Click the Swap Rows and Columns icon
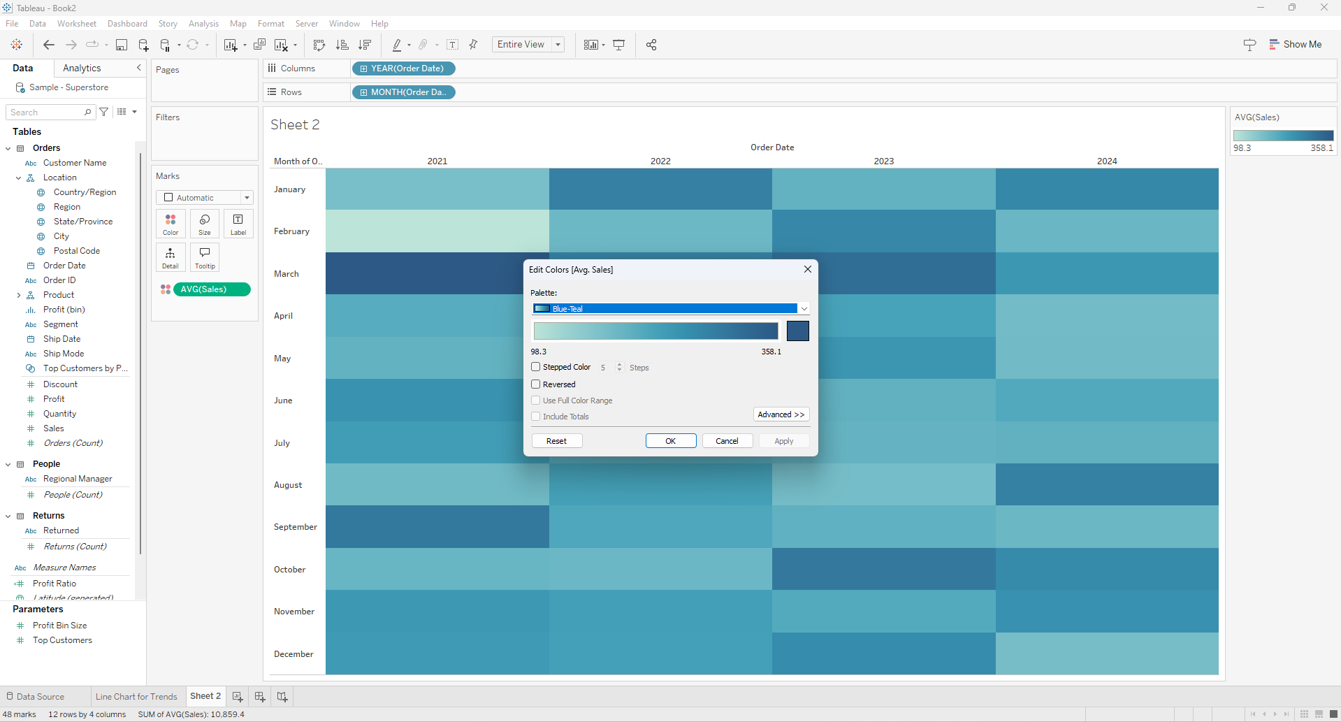 [x=319, y=45]
